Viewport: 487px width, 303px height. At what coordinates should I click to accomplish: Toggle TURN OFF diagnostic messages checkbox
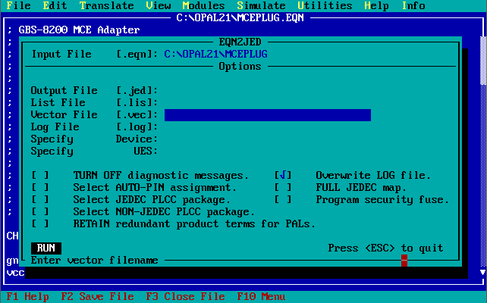point(40,176)
